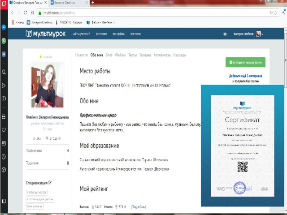This screenshot has width=287, height=215.
Task: Select the Классному руководителю specialization tag
Action: 40,199
